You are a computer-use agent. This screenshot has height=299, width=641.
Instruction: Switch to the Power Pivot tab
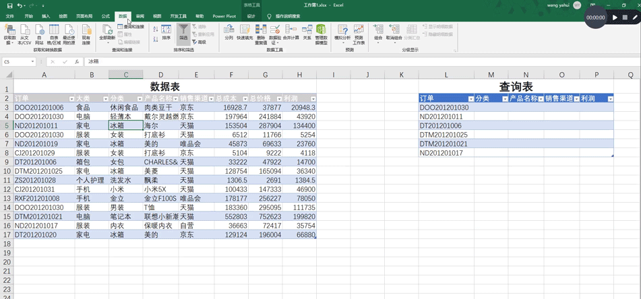[x=223, y=16]
